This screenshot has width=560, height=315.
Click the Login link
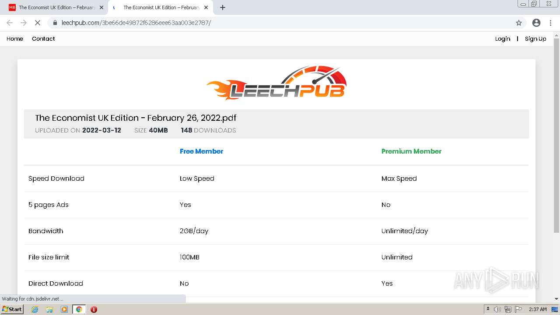(503, 38)
